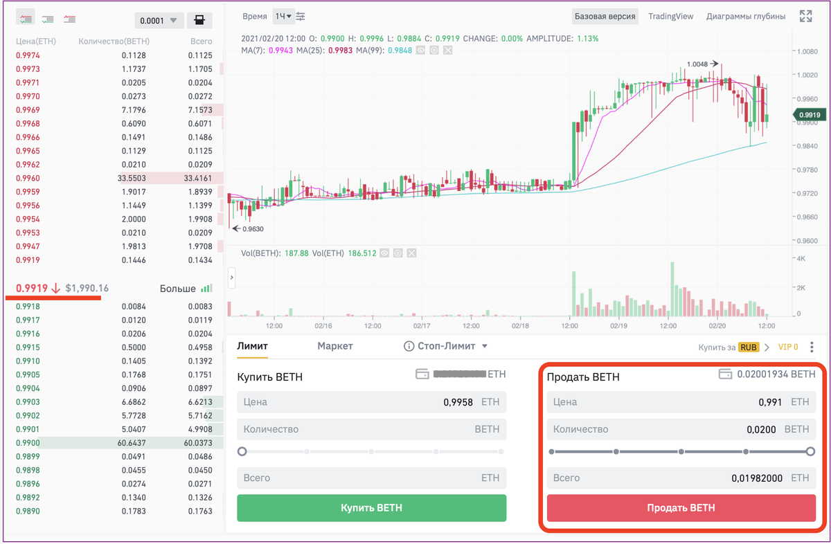Select sell order at price 0.9960
The width and height of the screenshot is (831, 544).
pos(115,178)
